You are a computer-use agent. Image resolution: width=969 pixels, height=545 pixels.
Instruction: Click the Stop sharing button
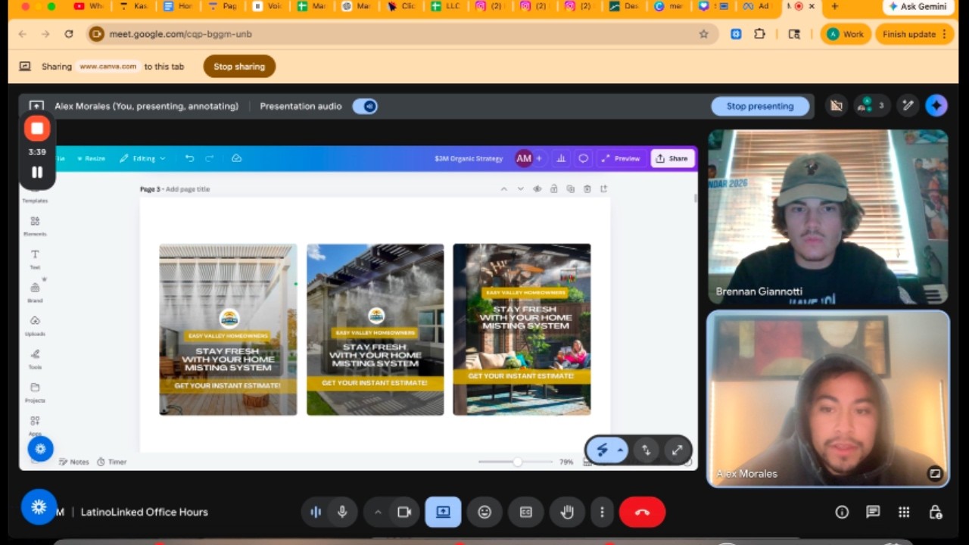[239, 67]
